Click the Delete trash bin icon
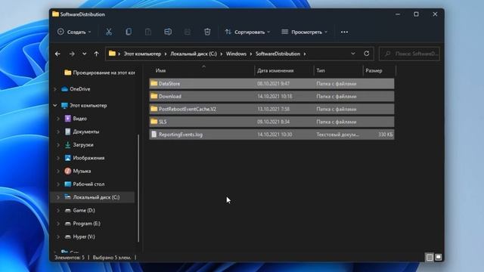484x272 pixels. click(x=207, y=32)
